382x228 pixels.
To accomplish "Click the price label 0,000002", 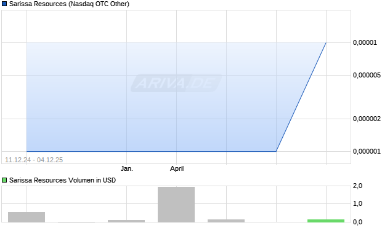I will [x=367, y=119].
